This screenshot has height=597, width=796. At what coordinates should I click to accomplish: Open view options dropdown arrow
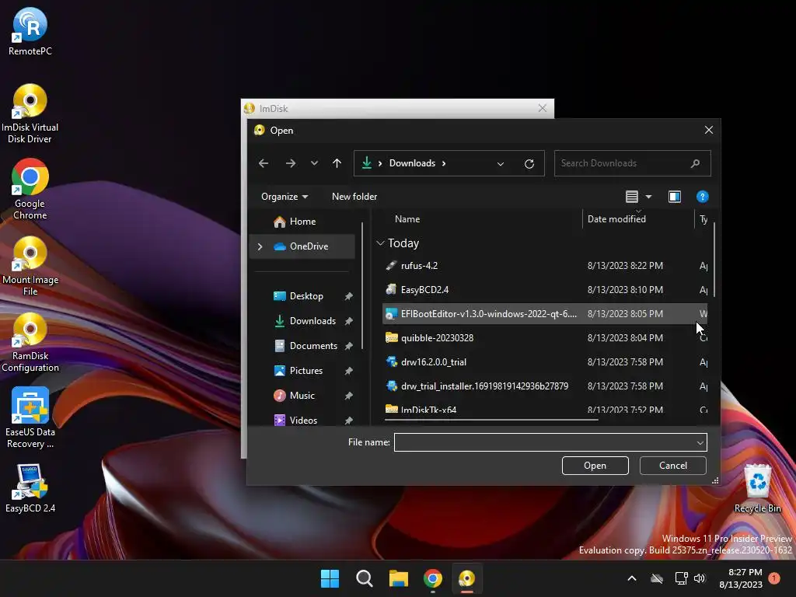point(648,197)
